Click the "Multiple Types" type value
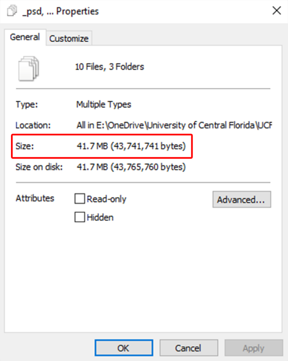Image resolution: width=288 pixels, height=361 pixels. point(103,104)
